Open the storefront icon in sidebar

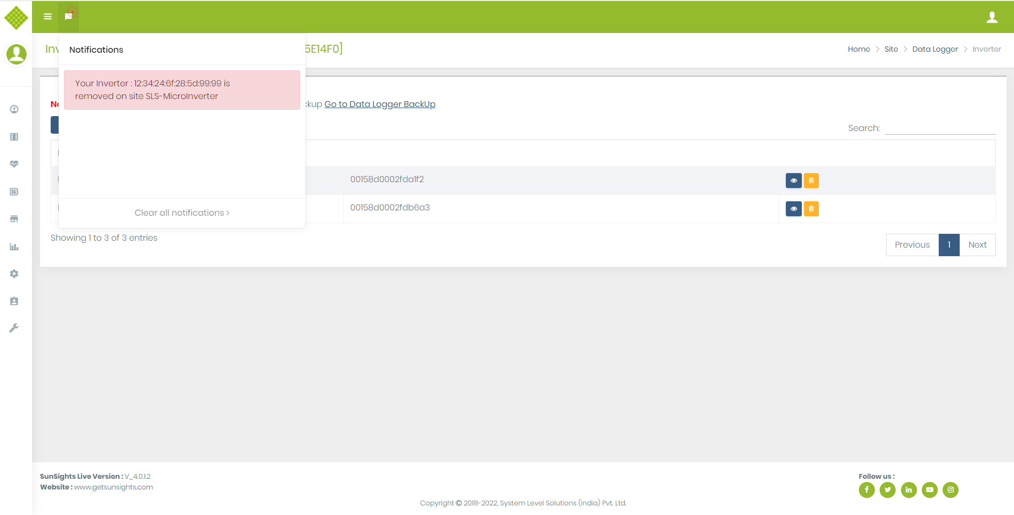pos(14,219)
